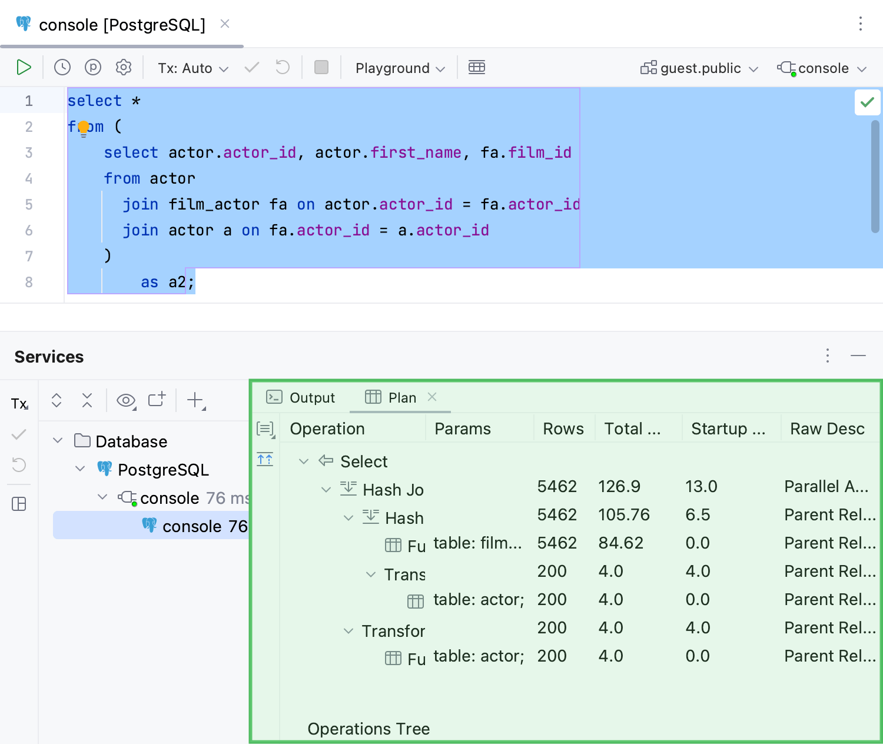The width and height of the screenshot is (883, 744).
Task: Add a new service with the plus icon
Action: 194,400
